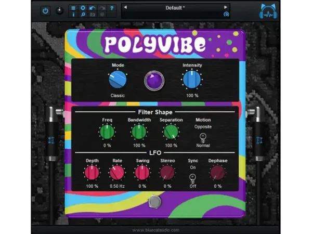Click the Stereo '0 %' value

point(167,186)
